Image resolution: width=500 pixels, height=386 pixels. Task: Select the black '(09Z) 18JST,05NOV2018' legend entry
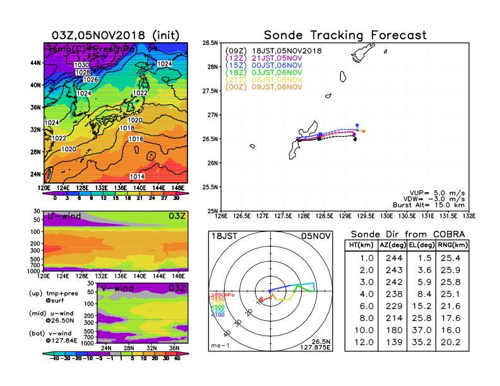click(273, 51)
